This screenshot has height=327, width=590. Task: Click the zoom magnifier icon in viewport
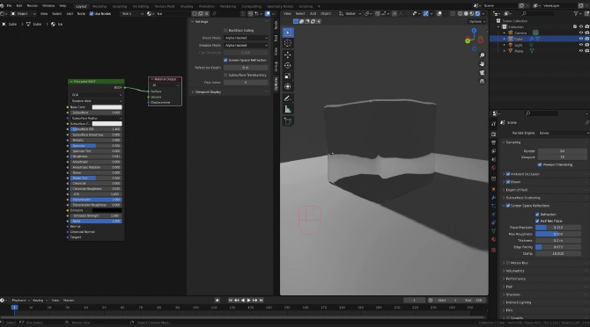pyautogui.click(x=482, y=55)
